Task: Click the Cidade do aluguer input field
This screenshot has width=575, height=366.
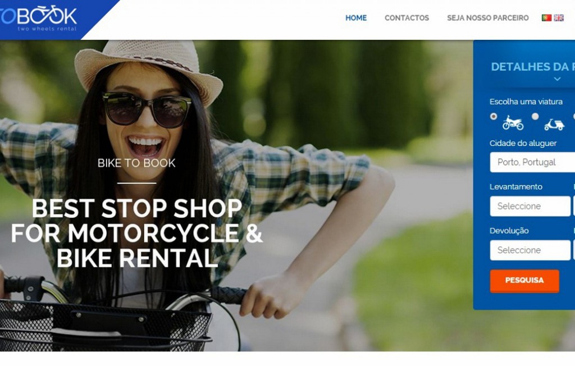Action: [532, 162]
